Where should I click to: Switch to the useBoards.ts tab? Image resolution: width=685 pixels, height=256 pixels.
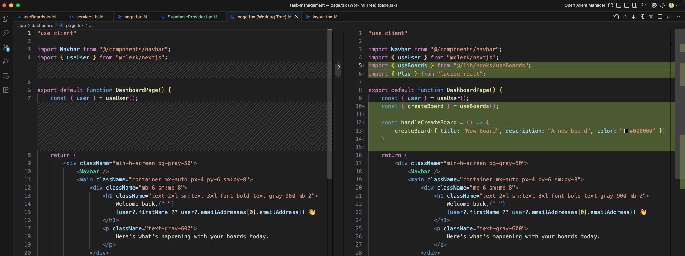(x=36, y=17)
